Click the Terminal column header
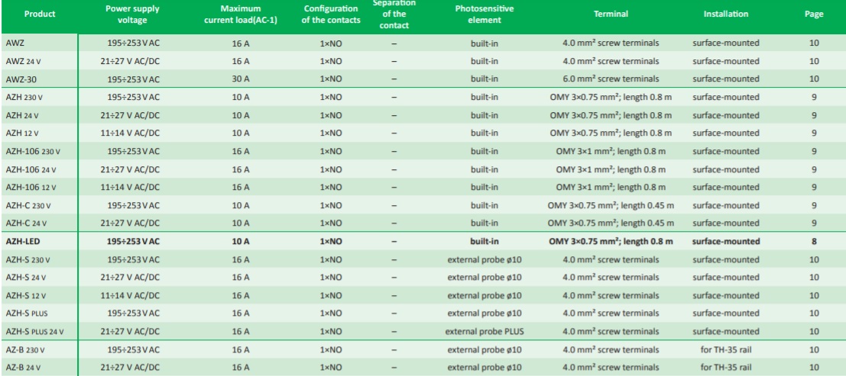The width and height of the screenshot is (846, 376). 611,14
